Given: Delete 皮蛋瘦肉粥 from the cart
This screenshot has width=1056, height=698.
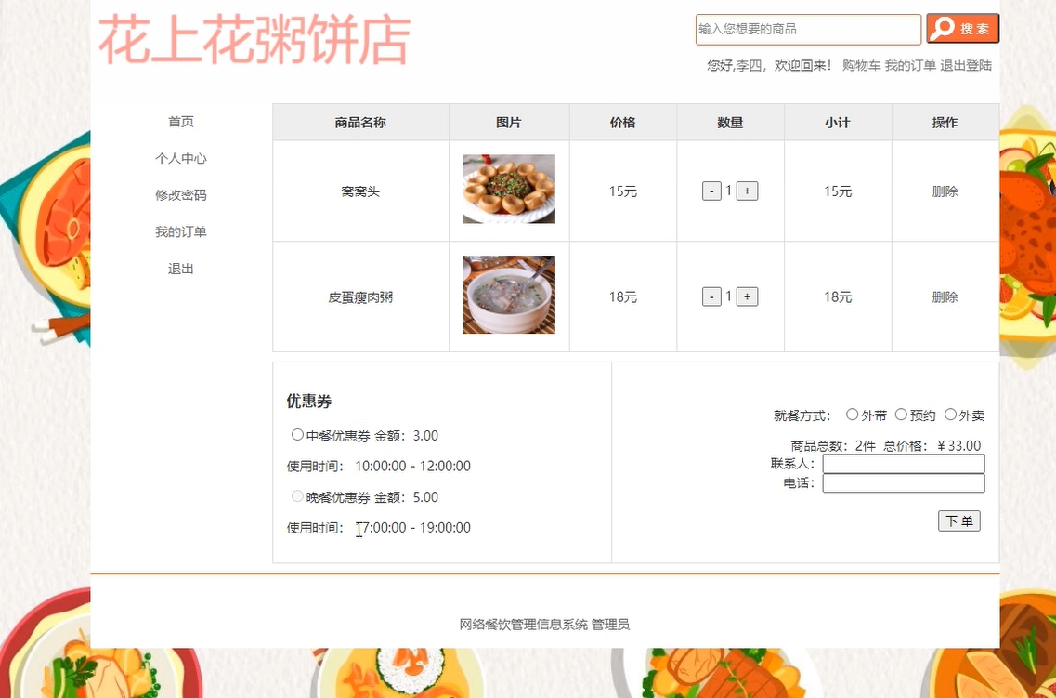Looking at the screenshot, I should pos(945,297).
